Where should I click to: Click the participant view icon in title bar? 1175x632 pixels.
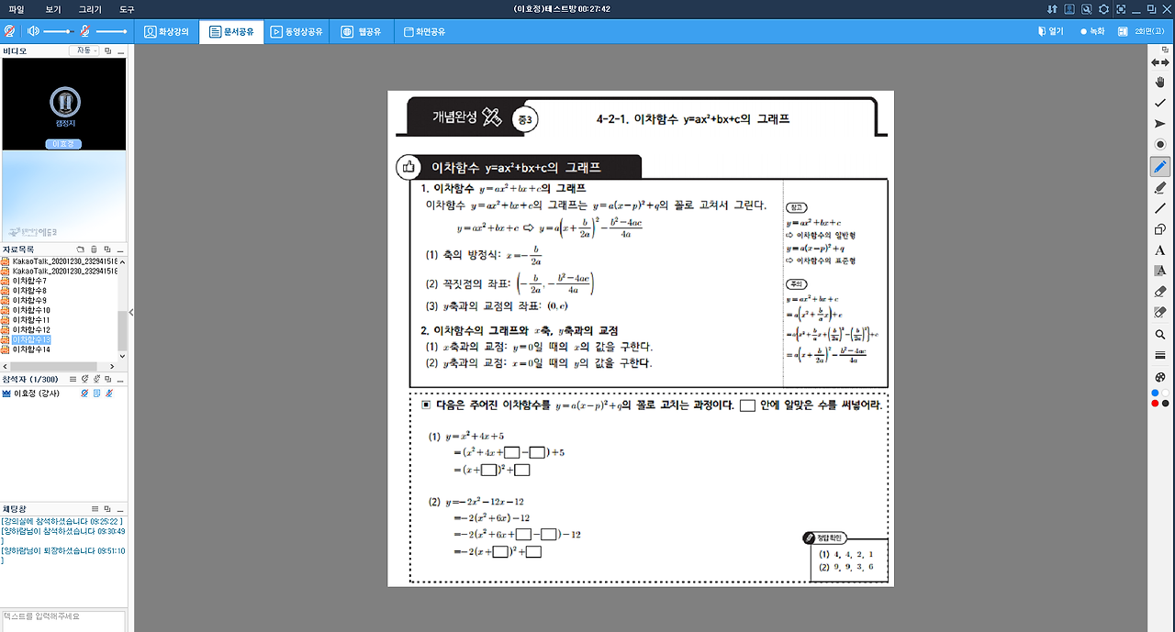(x=1069, y=9)
